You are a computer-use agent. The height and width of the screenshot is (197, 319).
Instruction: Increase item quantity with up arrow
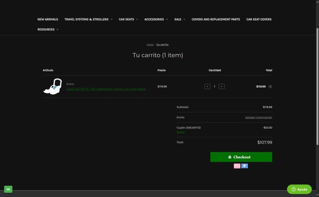[x=221, y=87]
